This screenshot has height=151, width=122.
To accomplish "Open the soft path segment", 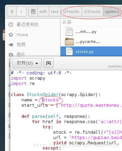I will (43, 11).
